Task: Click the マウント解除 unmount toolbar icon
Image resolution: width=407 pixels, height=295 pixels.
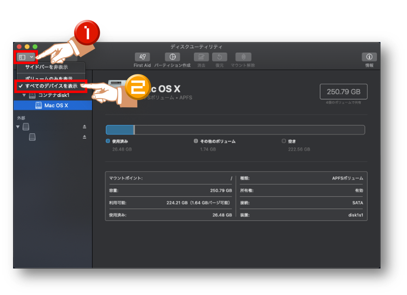Action: tap(243, 57)
